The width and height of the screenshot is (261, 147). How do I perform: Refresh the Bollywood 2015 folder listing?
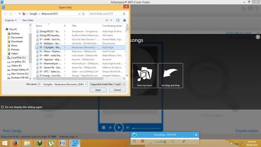pos(83,14)
